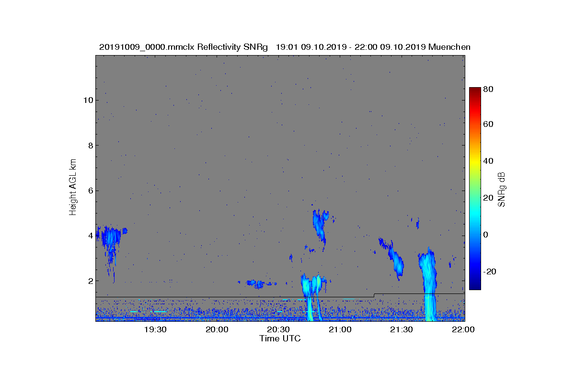Click the height tick label '10'
The image size is (575, 383).
(88, 100)
